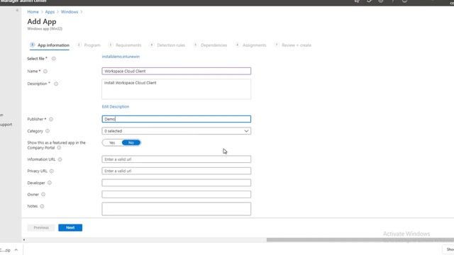Click the Description info icon
This screenshot has width=454, height=255.
coord(56,84)
